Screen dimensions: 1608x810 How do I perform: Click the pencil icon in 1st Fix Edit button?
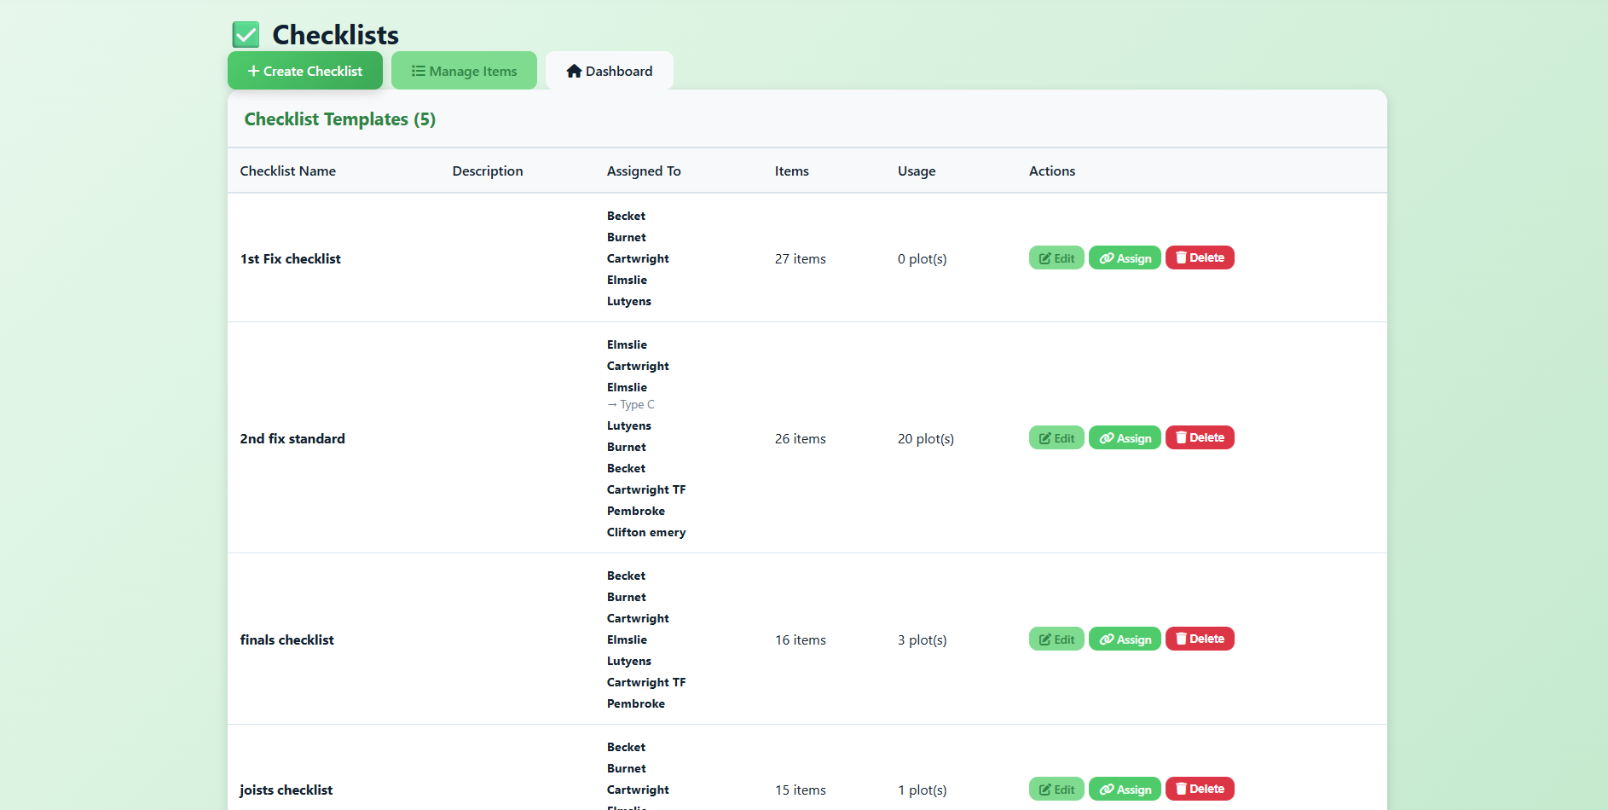pos(1047,257)
